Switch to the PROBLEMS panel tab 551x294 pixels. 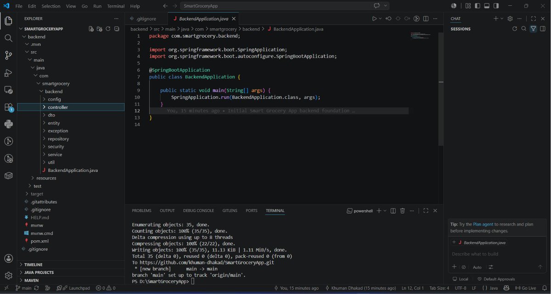point(141,211)
